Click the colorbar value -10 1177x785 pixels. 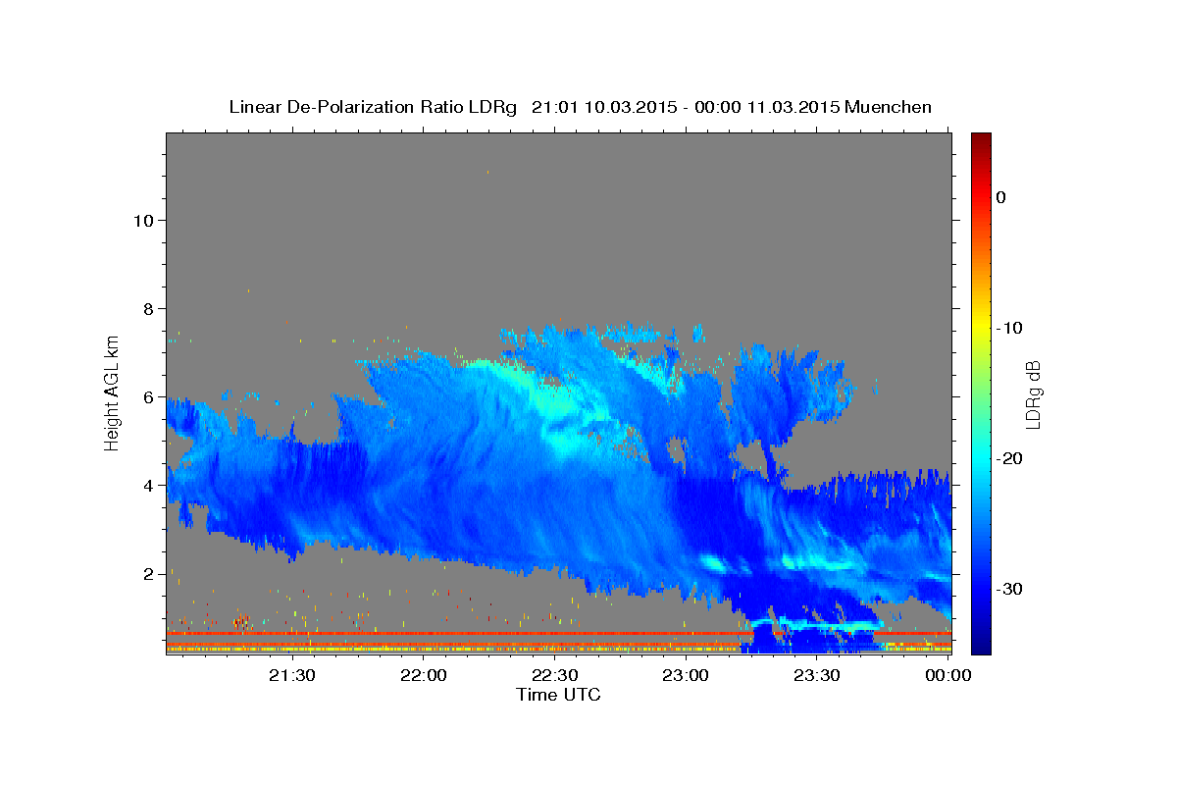pyautogui.click(x=1009, y=328)
